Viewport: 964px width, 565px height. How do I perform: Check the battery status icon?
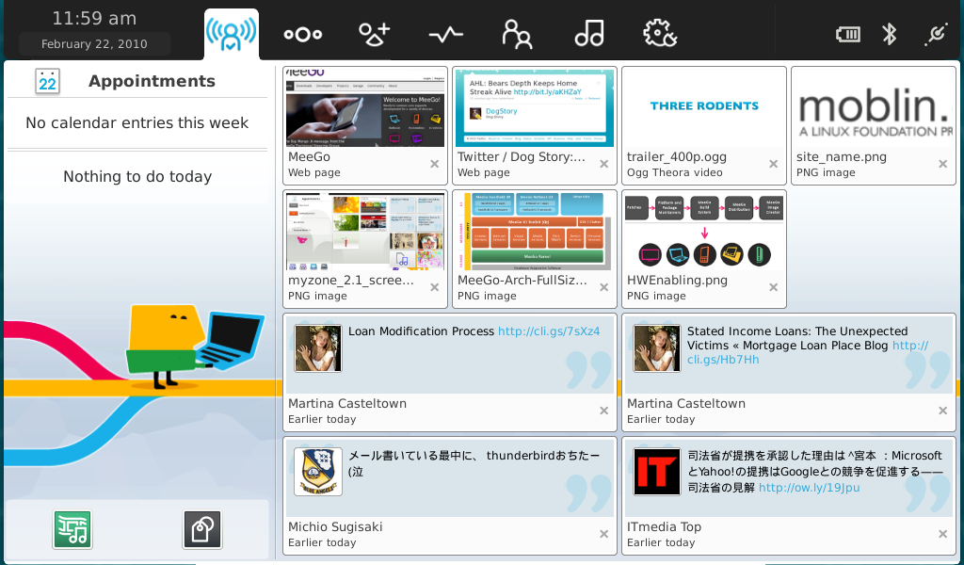pos(848,35)
